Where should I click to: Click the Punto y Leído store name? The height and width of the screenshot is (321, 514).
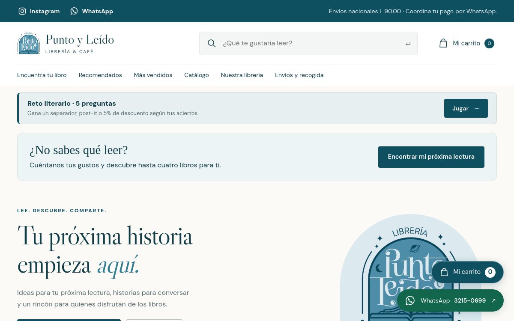pos(80,40)
